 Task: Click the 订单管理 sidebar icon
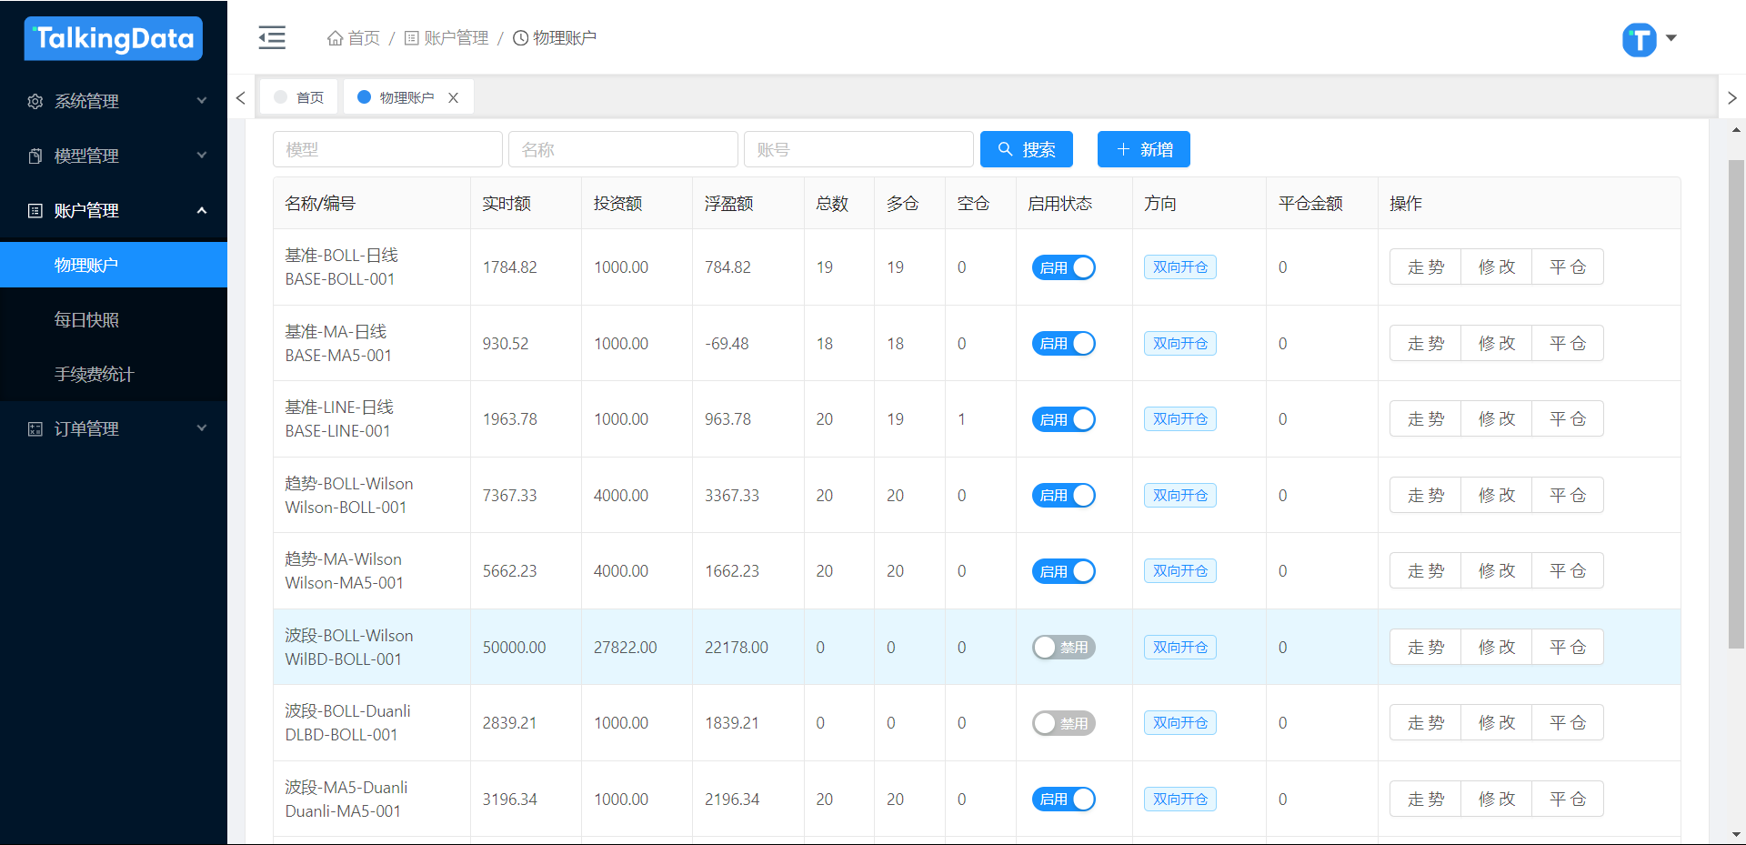click(35, 428)
